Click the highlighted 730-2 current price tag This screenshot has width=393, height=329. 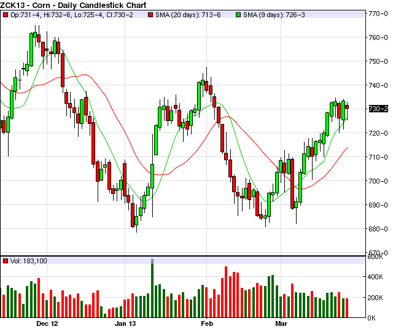click(x=378, y=109)
